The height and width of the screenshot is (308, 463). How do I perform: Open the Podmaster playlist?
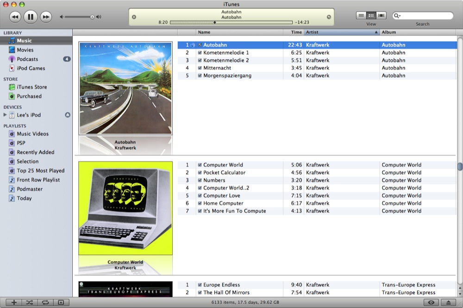36,189
